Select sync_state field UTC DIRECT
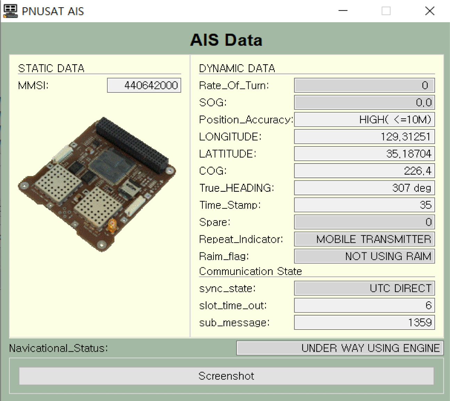The width and height of the screenshot is (450, 401). [x=364, y=288]
